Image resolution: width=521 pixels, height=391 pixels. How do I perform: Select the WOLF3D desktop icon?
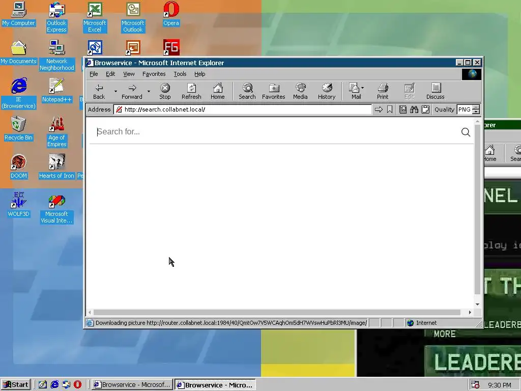pyautogui.click(x=19, y=205)
